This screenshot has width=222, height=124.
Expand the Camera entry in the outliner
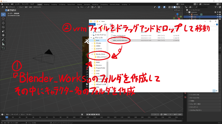pyautogui.click(x=190, y=15)
